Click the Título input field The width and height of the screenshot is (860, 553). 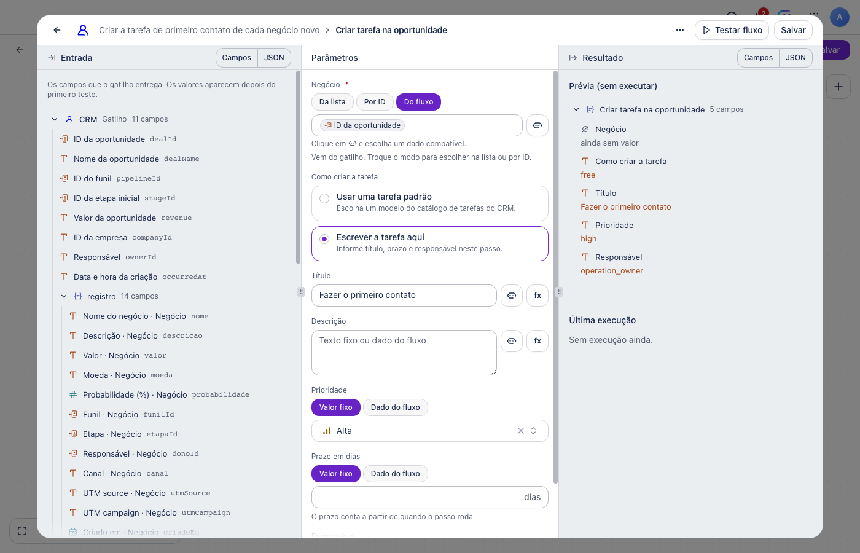click(404, 296)
